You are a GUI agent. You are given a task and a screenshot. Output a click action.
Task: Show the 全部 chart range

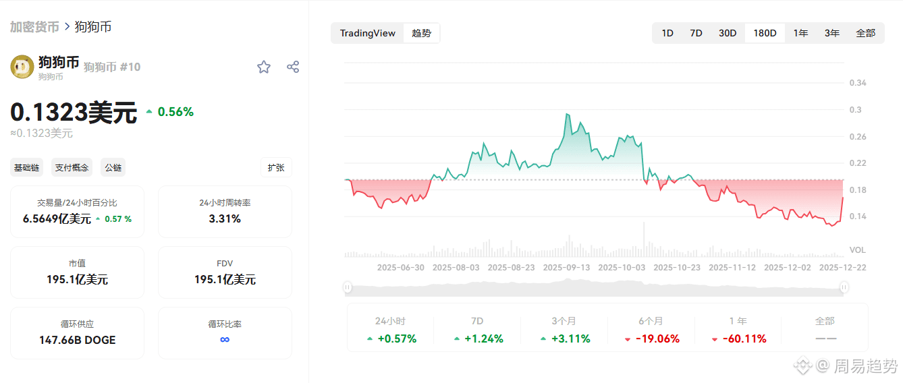point(865,33)
